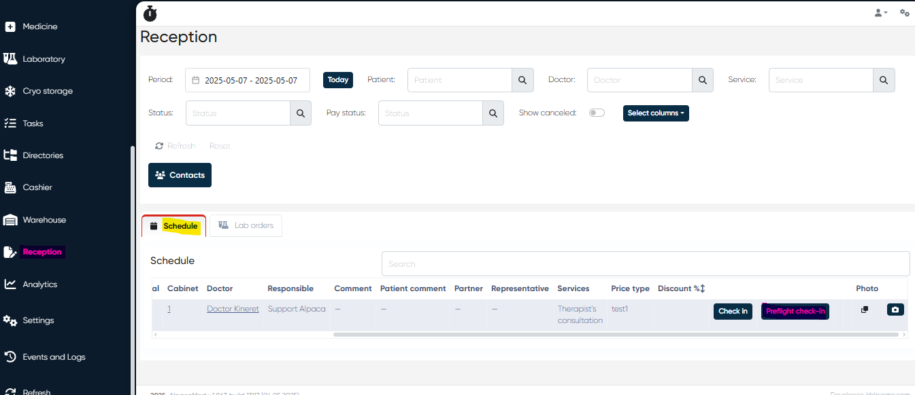Open Cryo storage in the sidebar
The image size is (915, 395).
point(47,91)
